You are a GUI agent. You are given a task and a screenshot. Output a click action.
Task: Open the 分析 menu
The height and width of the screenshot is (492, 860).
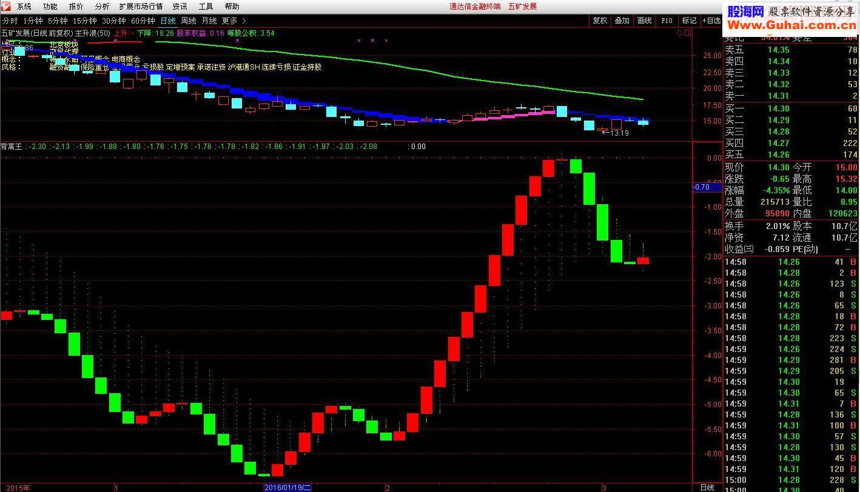point(102,7)
